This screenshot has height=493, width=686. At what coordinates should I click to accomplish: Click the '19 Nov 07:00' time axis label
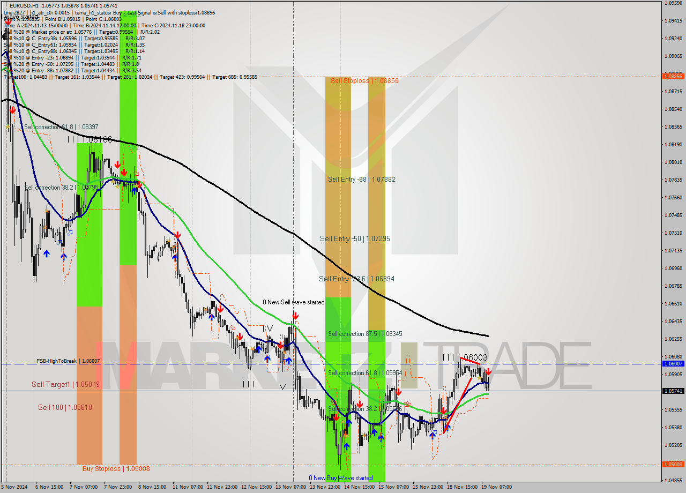(495, 487)
